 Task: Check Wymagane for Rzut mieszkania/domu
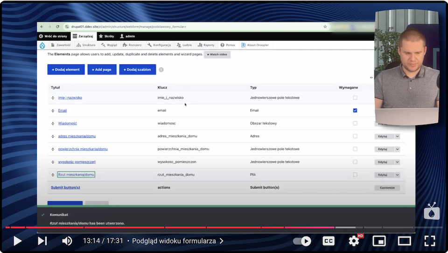pos(355,175)
